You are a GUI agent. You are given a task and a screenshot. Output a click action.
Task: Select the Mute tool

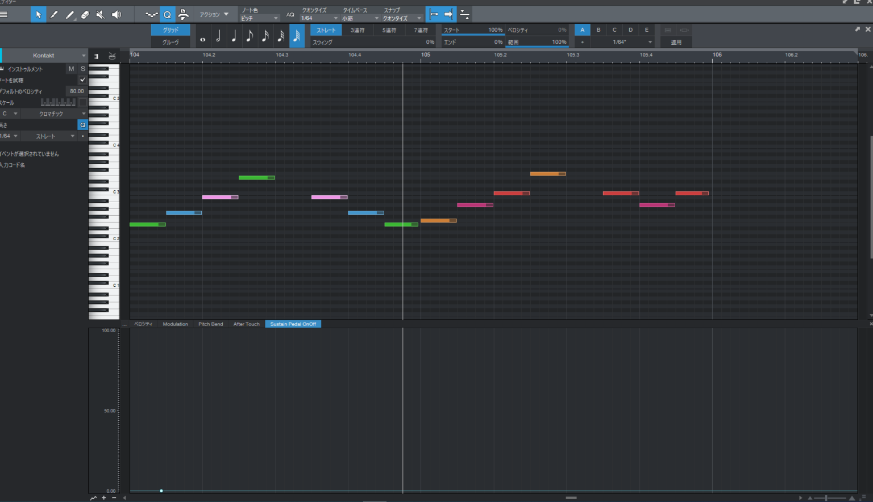click(x=101, y=15)
